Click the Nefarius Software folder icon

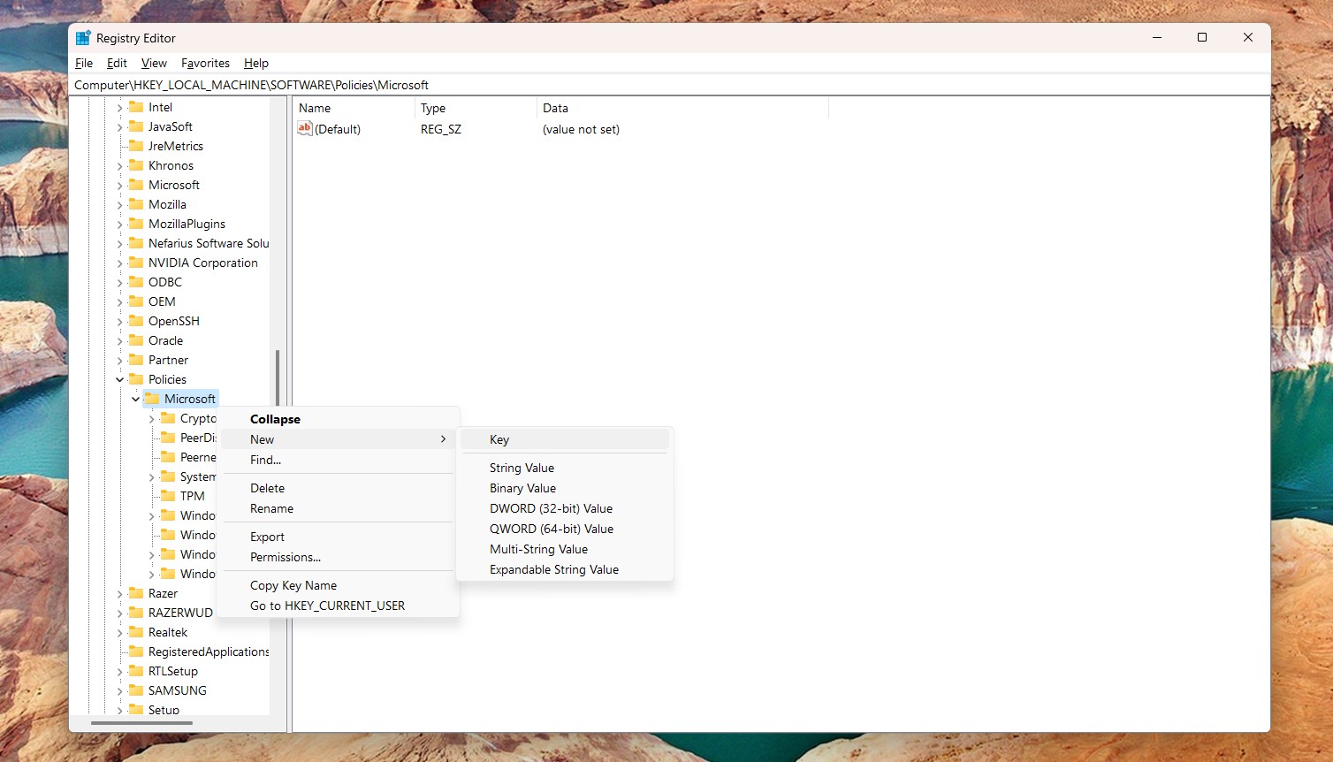click(x=136, y=243)
